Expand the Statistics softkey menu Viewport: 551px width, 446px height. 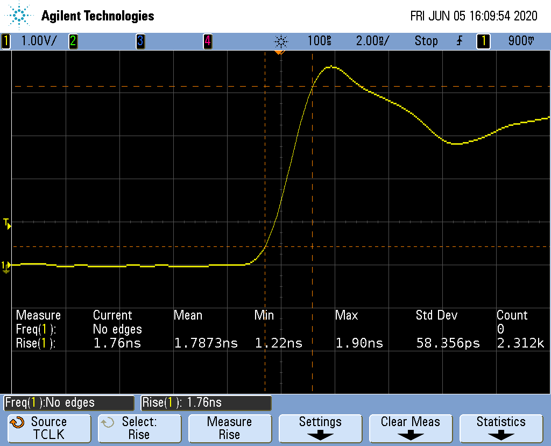pyautogui.click(x=501, y=428)
